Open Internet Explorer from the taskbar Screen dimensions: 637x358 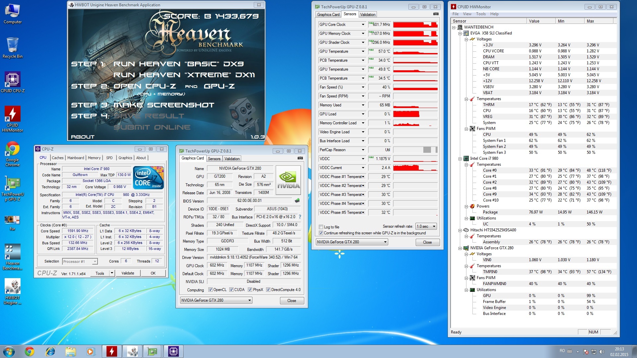coord(50,351)
